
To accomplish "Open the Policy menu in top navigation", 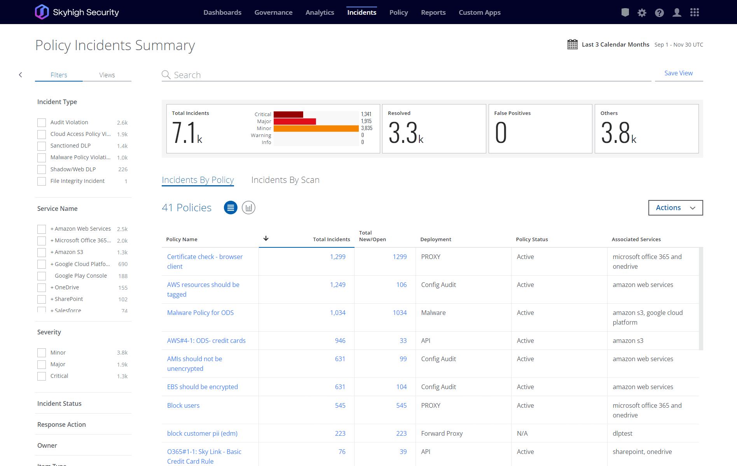I will pyautogui.click(x=398, y=12).
